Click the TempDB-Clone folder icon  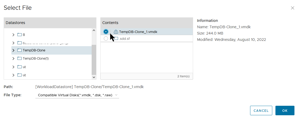[19, 50]
